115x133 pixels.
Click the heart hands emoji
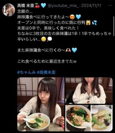[x=68, y=50]
